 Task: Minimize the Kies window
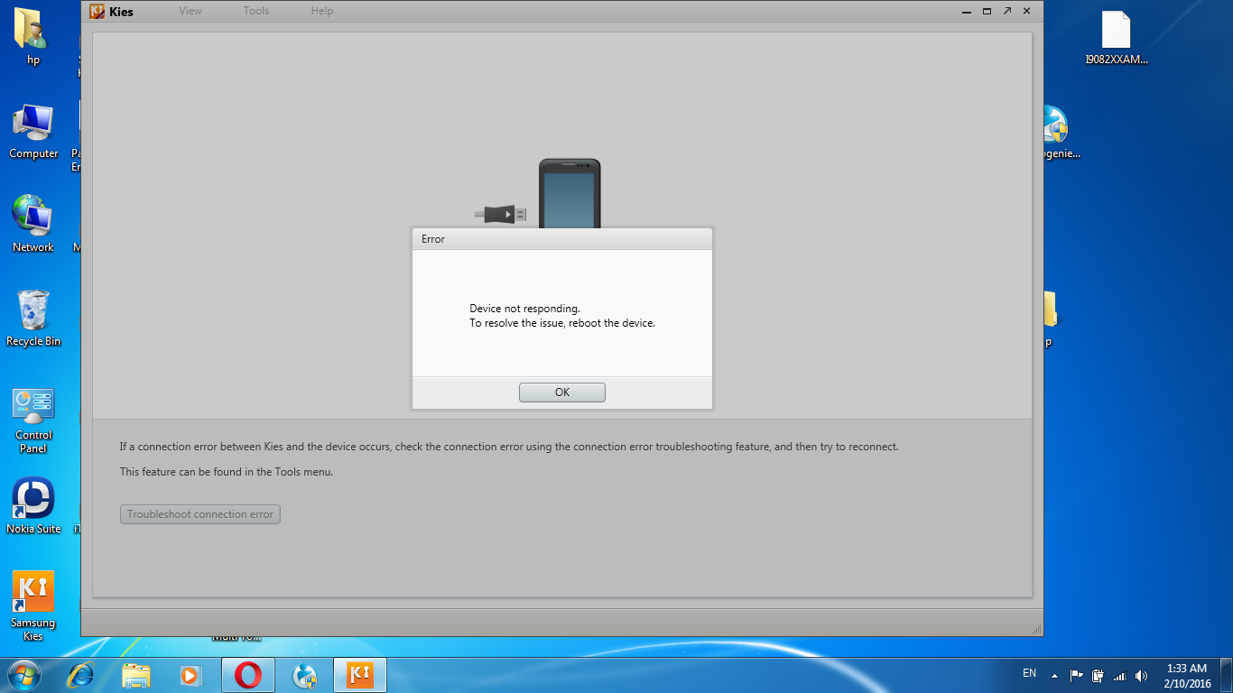(965, 11)
